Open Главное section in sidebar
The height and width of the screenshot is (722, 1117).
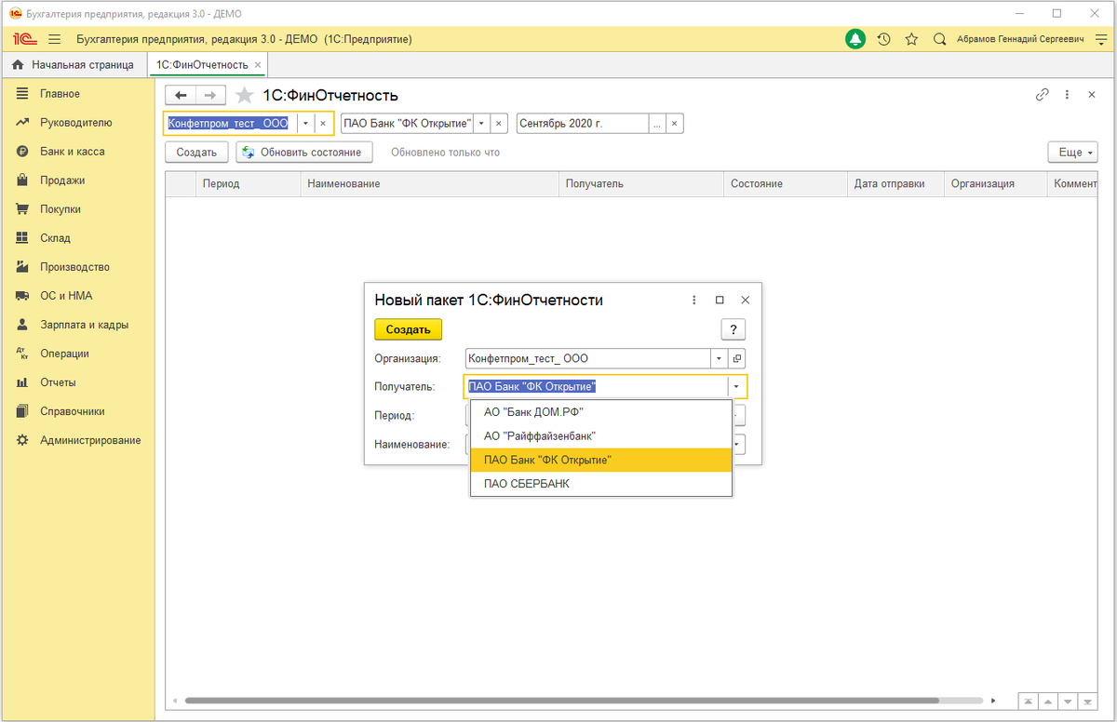[77, 94]
